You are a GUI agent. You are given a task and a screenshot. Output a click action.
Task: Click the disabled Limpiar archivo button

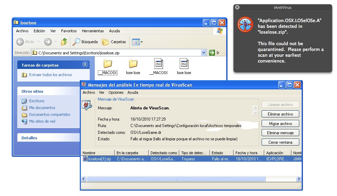pyautogui.click(x=280, y=105)
